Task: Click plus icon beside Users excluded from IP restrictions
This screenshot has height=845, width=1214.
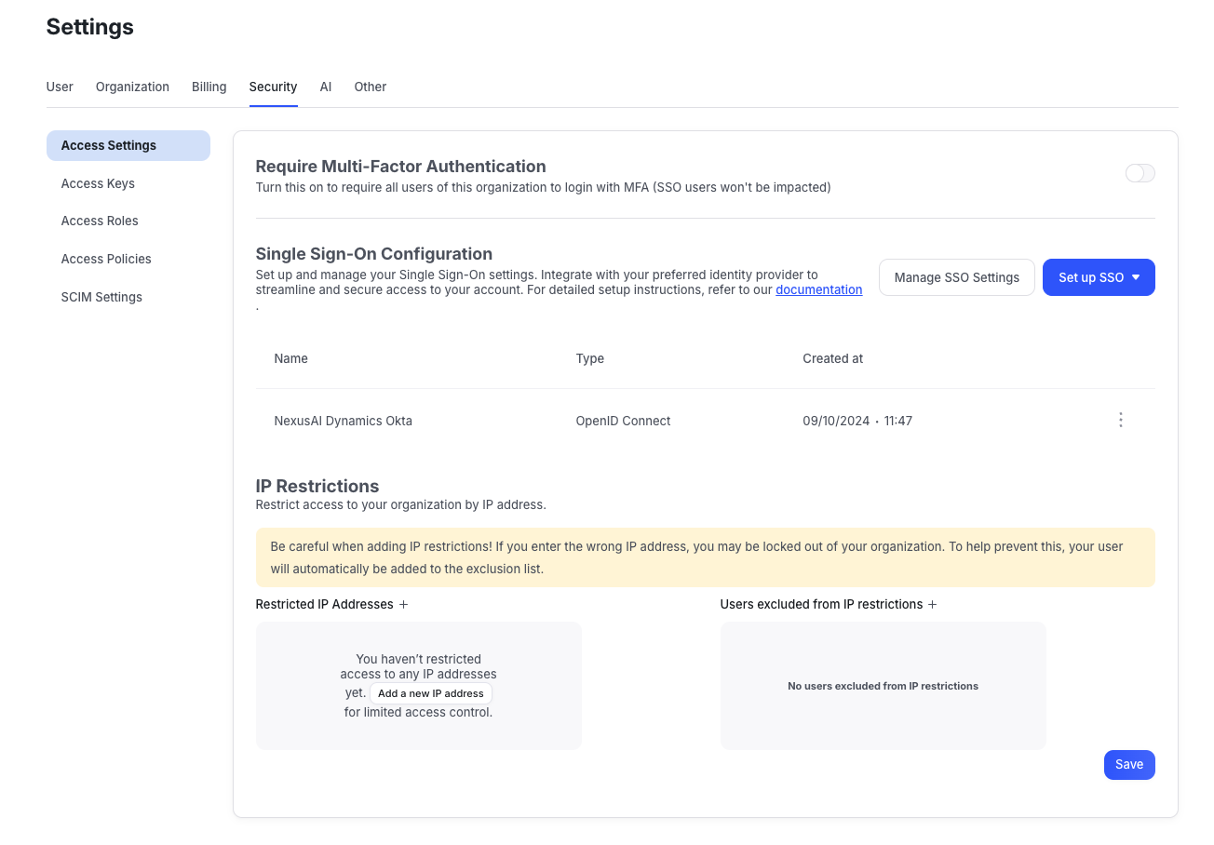Action: 932,605
